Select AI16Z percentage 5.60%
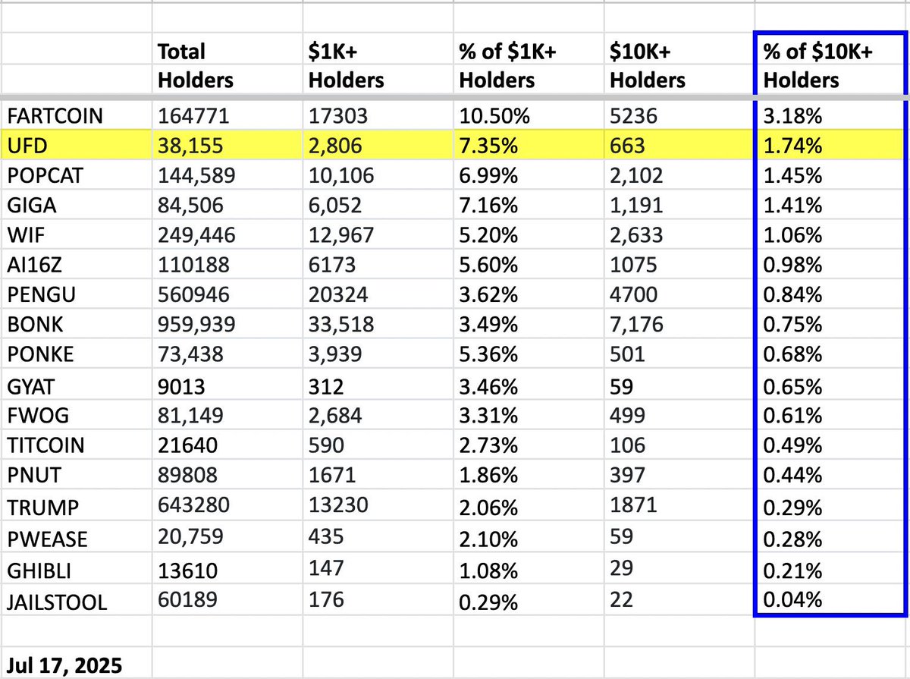Viewport: 910px width, 679px height. coord(488,265)
